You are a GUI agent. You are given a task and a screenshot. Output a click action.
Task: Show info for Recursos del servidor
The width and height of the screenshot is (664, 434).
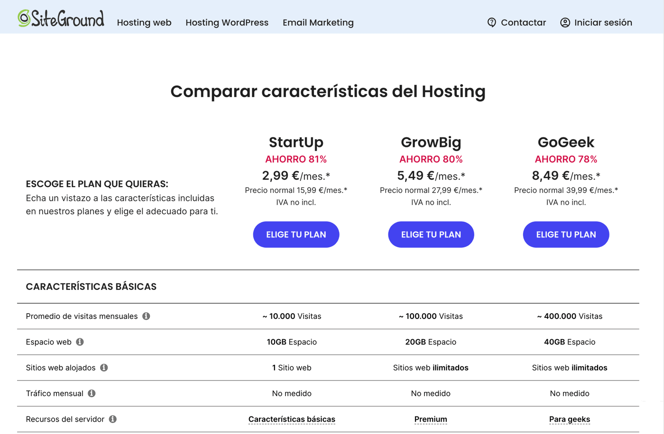tap(113, 419)
